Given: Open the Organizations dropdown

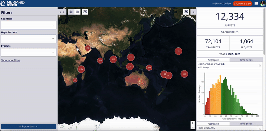Looking at the screenshot, I should pyautogui.click(x=29, y=39).
